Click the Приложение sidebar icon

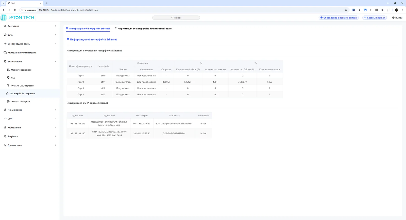tap(5, 110)
